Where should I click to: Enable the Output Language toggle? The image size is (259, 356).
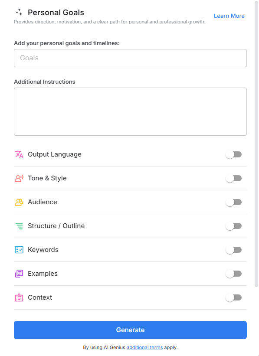pos(234,154)
